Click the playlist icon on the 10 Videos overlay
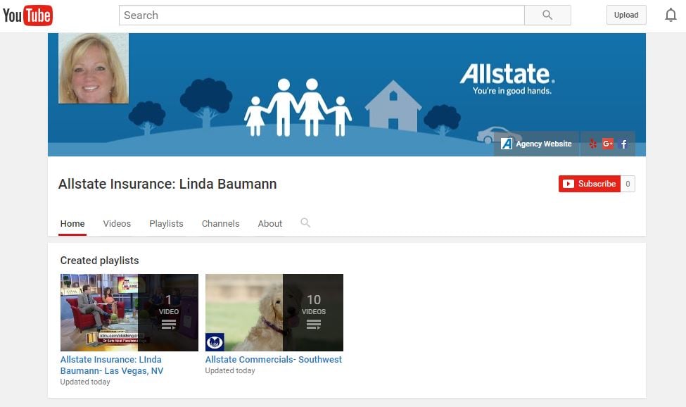 [x=313, y=325]
